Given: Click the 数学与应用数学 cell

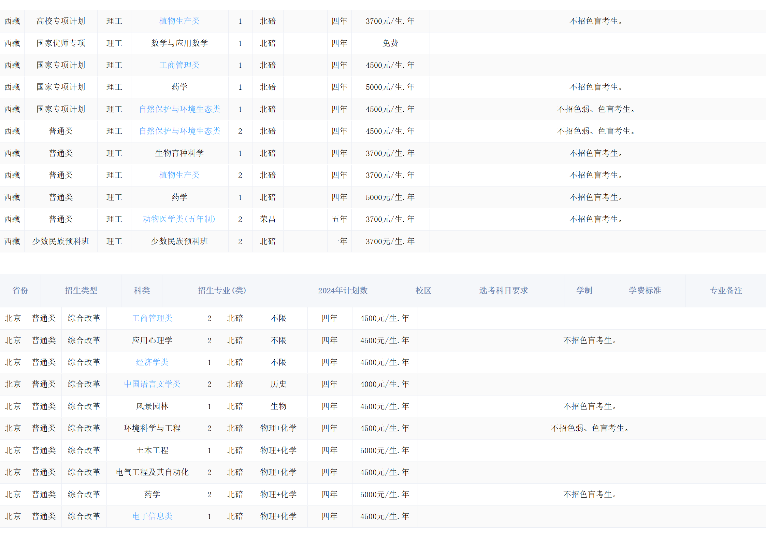Looking at the screenshot, I should (179, 43).
